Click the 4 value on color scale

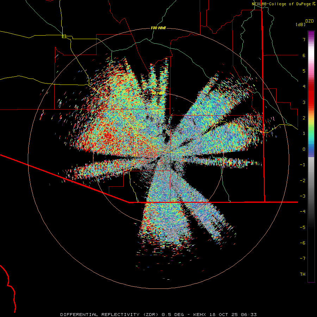[x=304, y=87]
